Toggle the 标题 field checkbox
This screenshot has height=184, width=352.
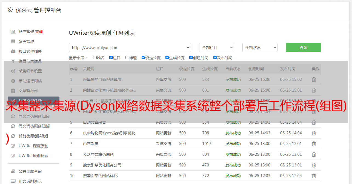click(x=127, y=58)
